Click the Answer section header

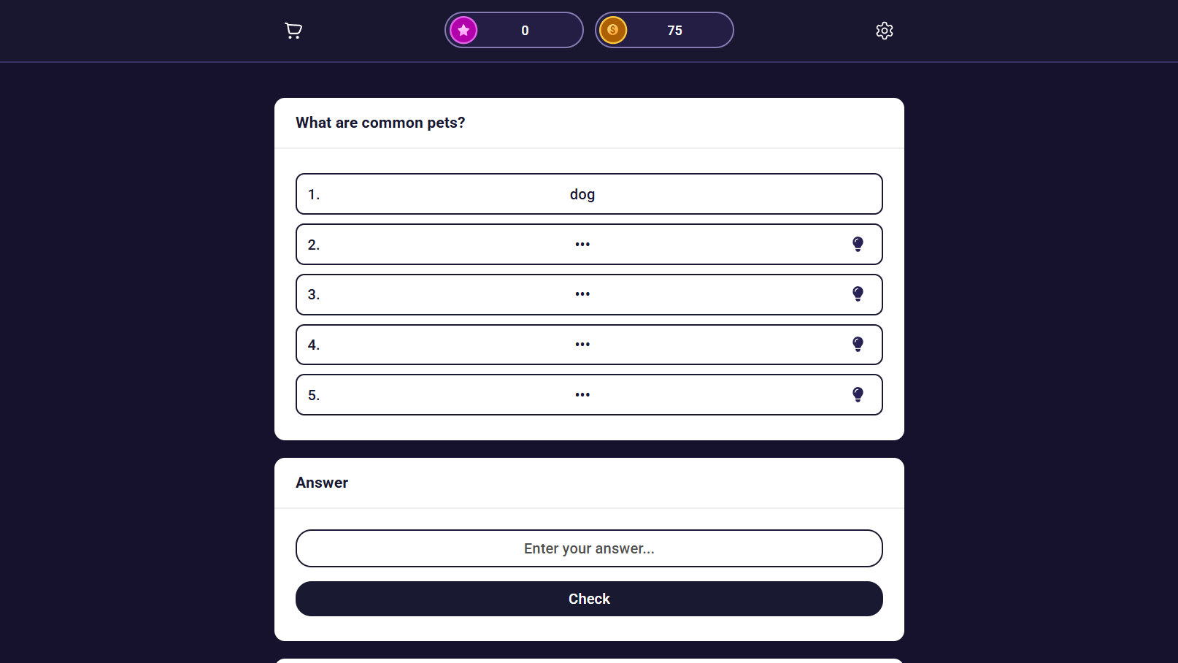(x=322, y=483)
